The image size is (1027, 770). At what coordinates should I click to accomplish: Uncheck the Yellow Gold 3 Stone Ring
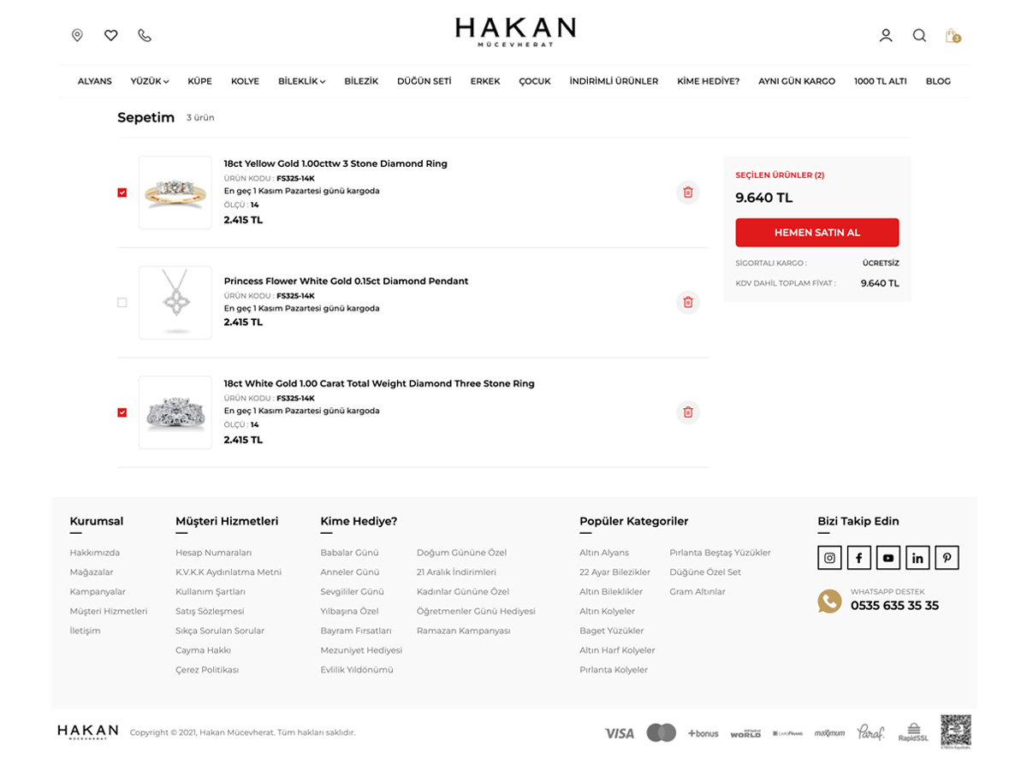click(x=122, y=192)
